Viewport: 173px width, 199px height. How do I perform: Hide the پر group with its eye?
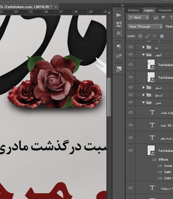click(x=130, y=47)
